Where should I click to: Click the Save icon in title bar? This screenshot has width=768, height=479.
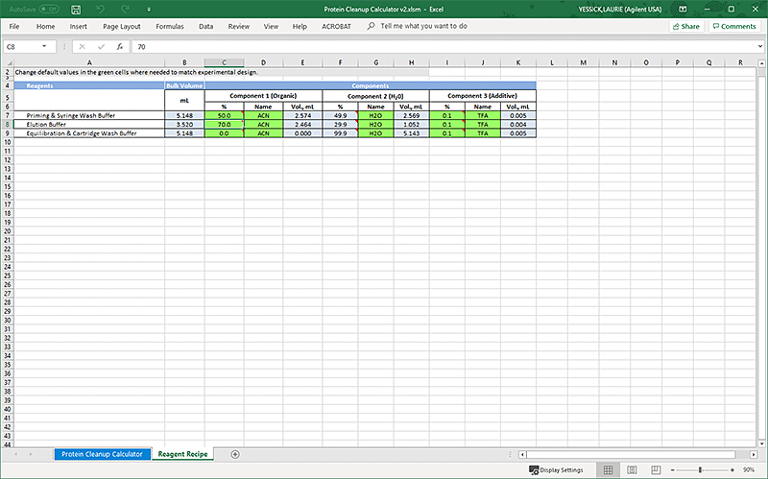click(76, 9)
